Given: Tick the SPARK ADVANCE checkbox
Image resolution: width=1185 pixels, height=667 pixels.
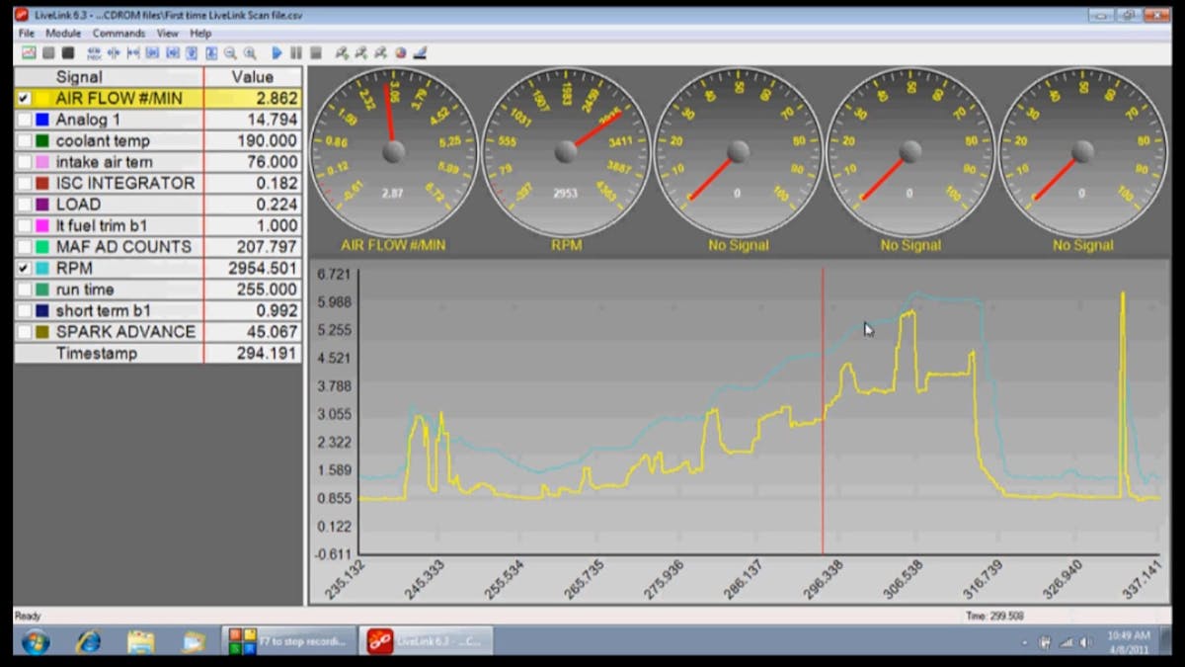Looking at the screenshot, I should click(x=24, y=332).
